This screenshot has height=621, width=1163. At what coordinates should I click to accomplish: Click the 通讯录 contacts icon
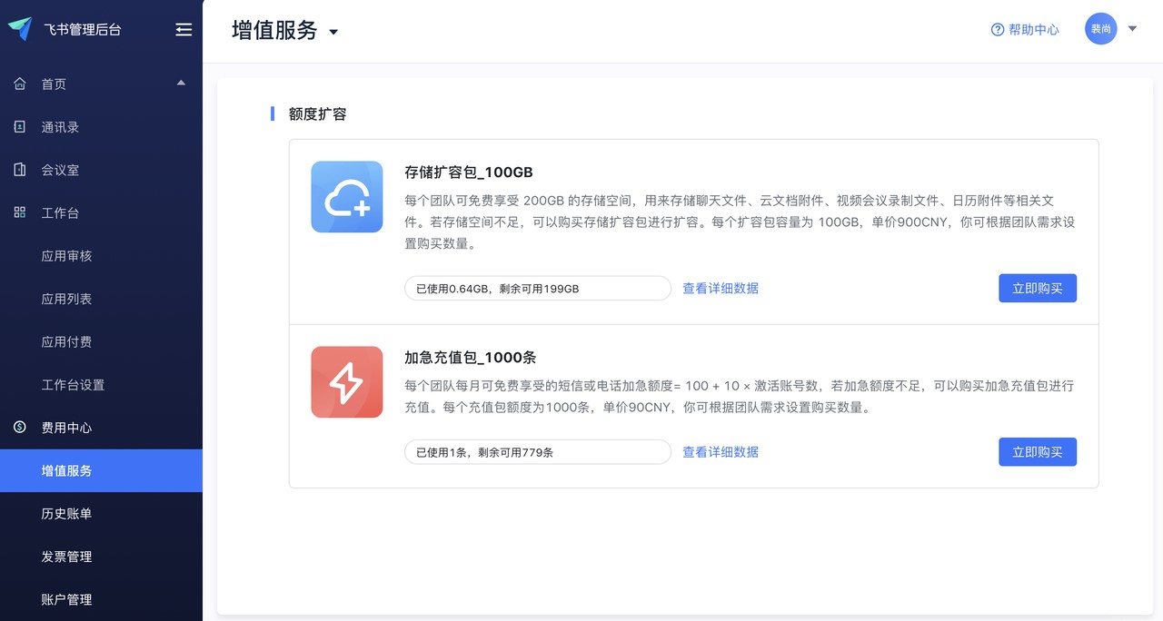click(x=19, y=127)
